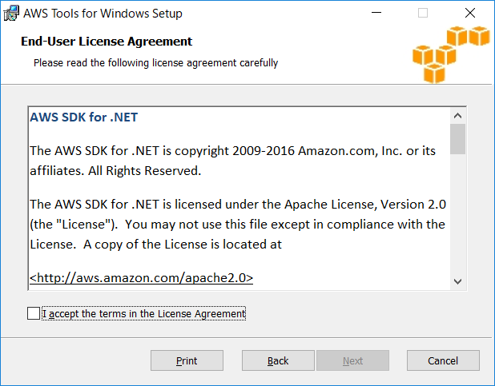Click the grayed-out maximize window button
The image size is (495, 386).
point(423,13)
